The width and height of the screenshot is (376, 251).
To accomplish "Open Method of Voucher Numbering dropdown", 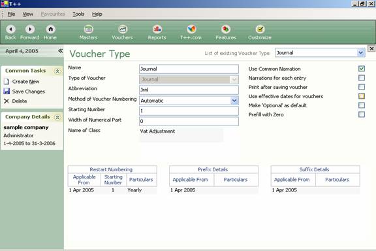I will coord(234,101).
